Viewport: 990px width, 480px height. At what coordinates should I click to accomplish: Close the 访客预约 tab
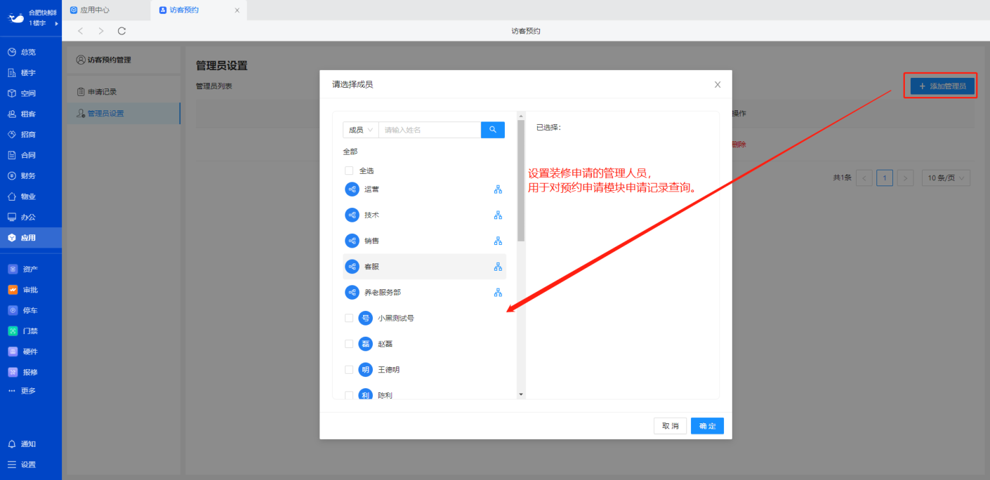coord(237,10)
